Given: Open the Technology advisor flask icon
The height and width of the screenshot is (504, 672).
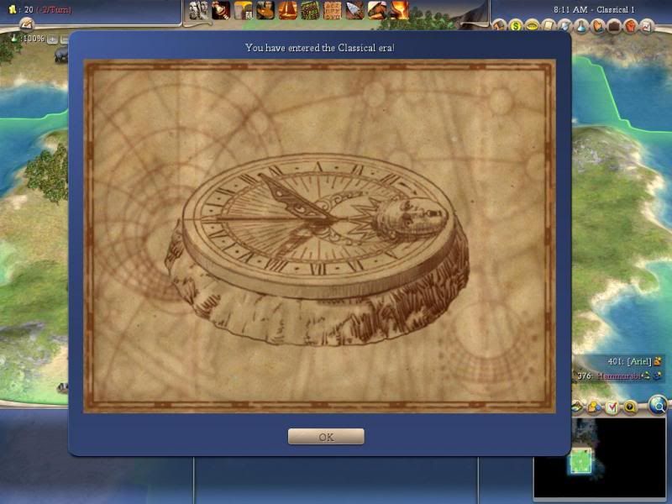Looking at the screenshot, I should 580,27.
